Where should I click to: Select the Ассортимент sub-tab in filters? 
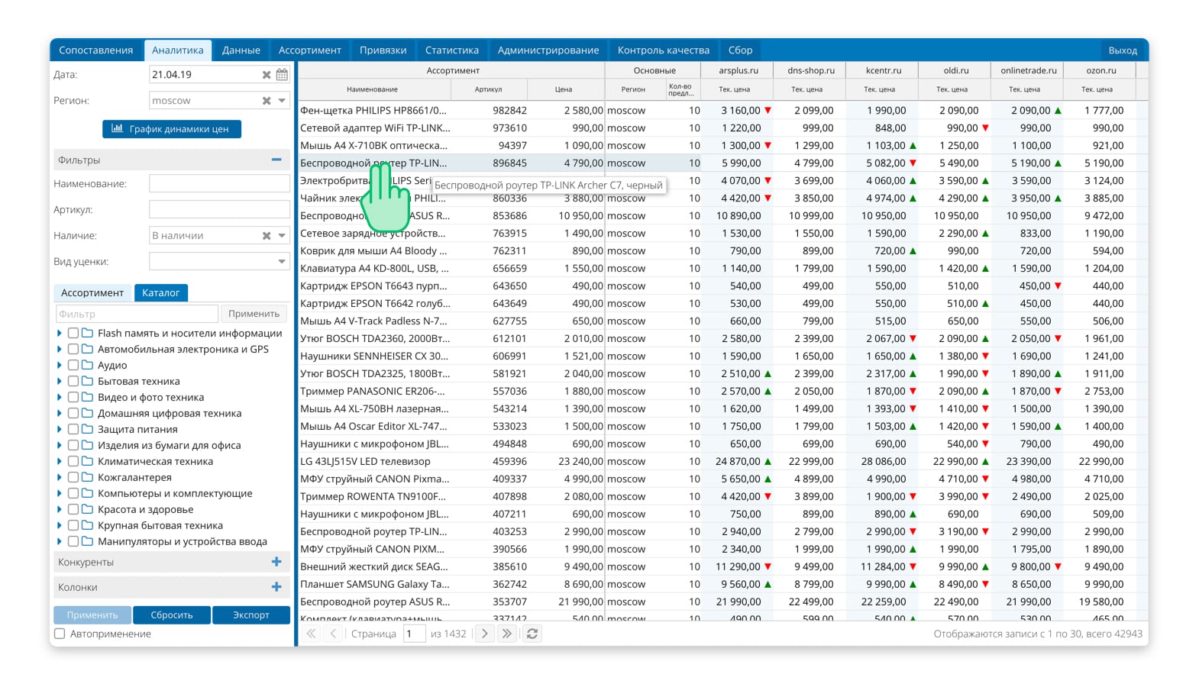[x=92, y=293]
